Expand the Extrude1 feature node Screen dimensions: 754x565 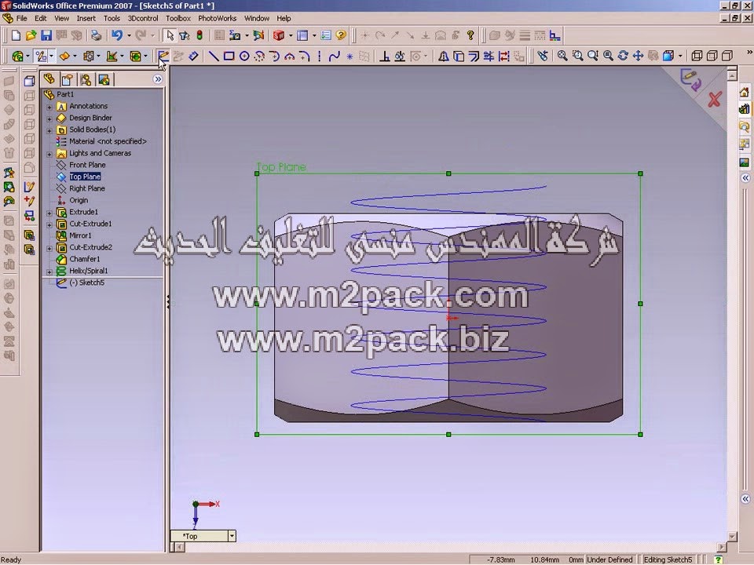pos(49,213)
